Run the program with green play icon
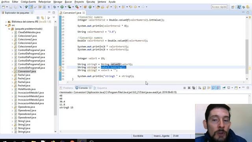The height and width of the screenshot is (142, 252). tap(62, 7)
